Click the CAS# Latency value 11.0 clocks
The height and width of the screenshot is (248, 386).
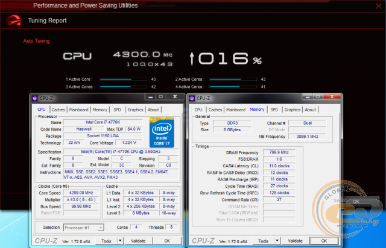pyautogui.click(x=279, y=166)
